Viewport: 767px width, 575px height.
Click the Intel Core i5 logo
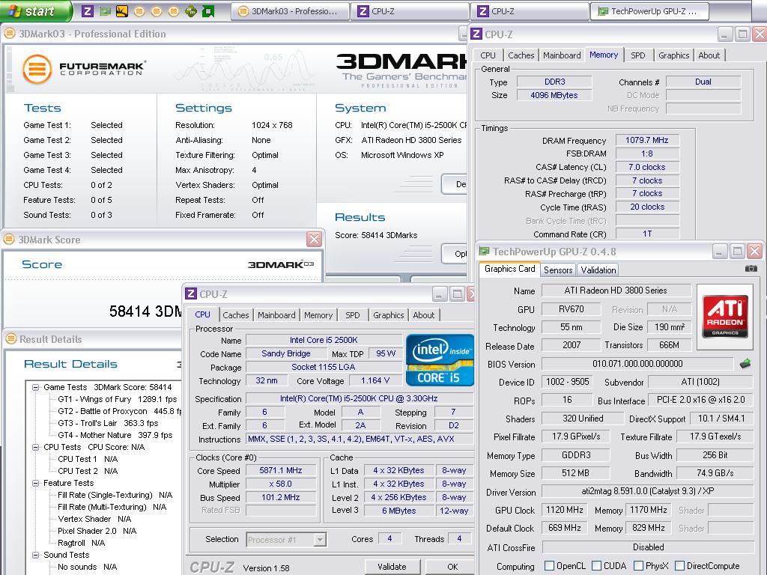point(440,360)
